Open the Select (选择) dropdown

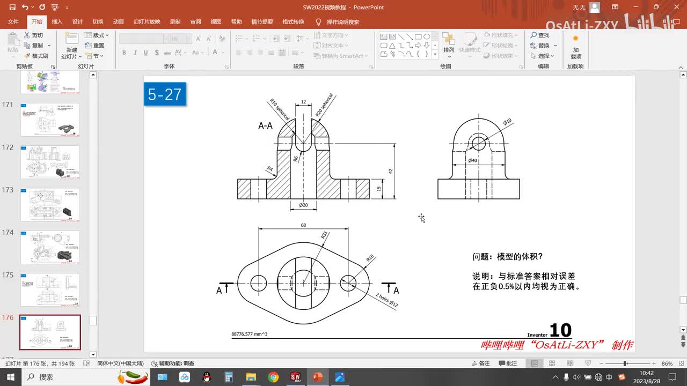544,56
